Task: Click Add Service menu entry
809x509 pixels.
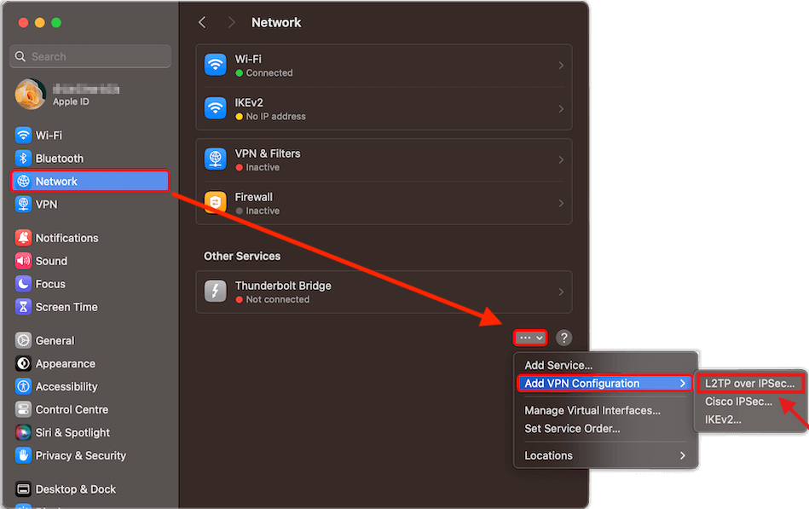Action: coord(558,365)
